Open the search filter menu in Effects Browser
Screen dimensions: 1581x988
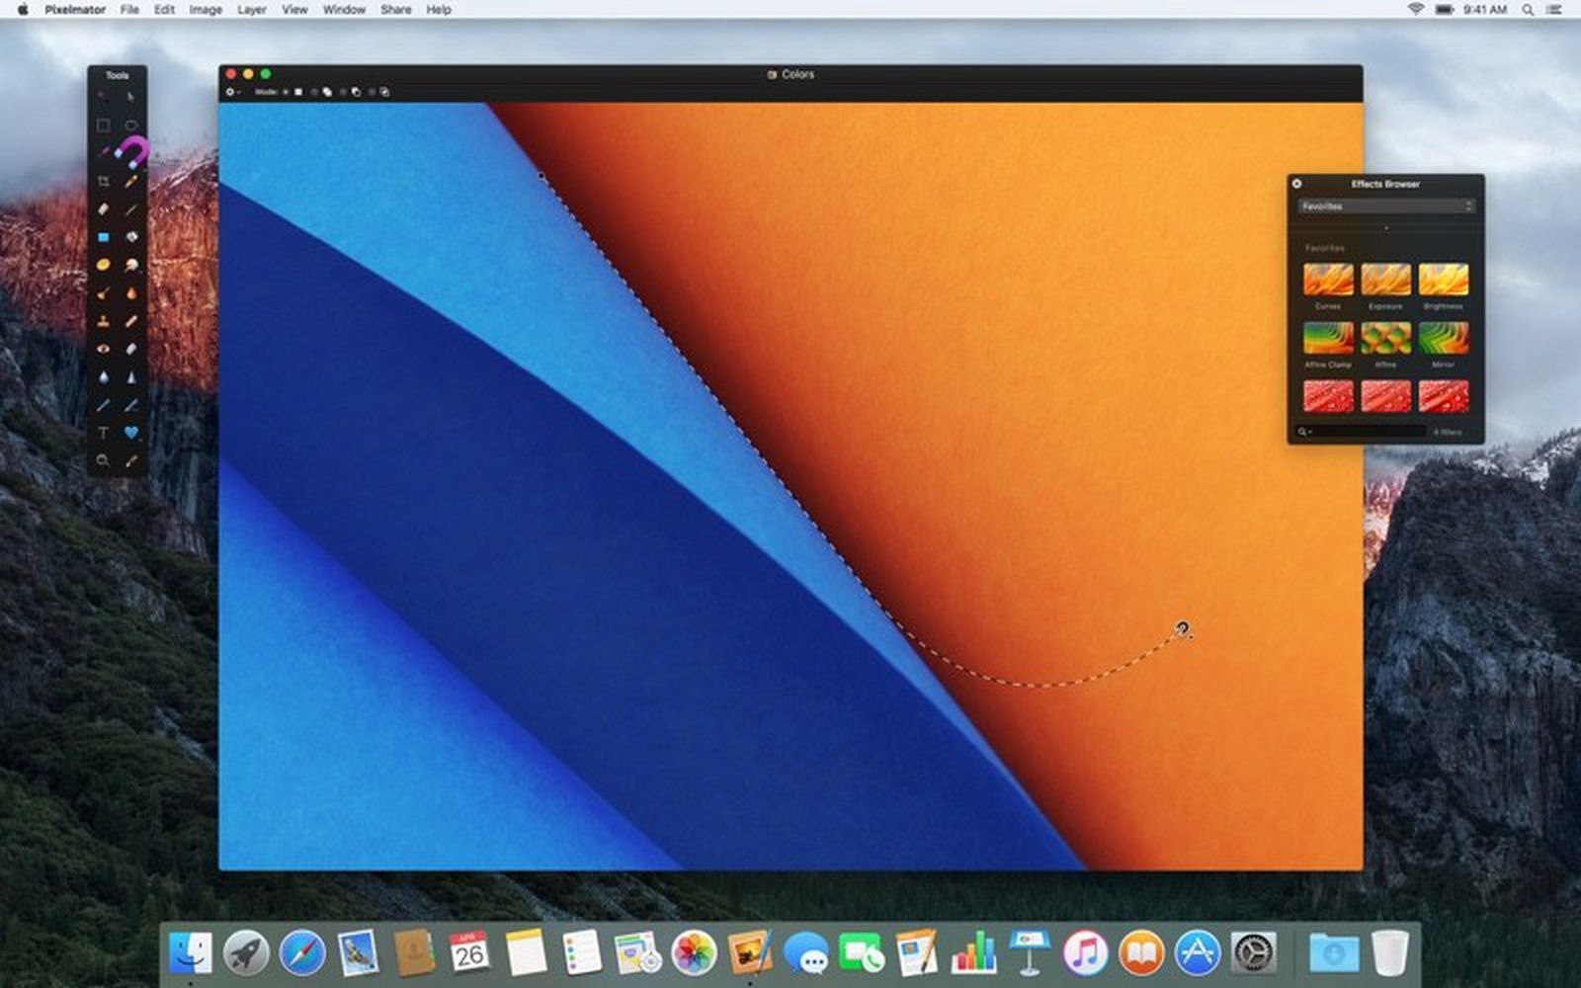tap(1304, 432)
